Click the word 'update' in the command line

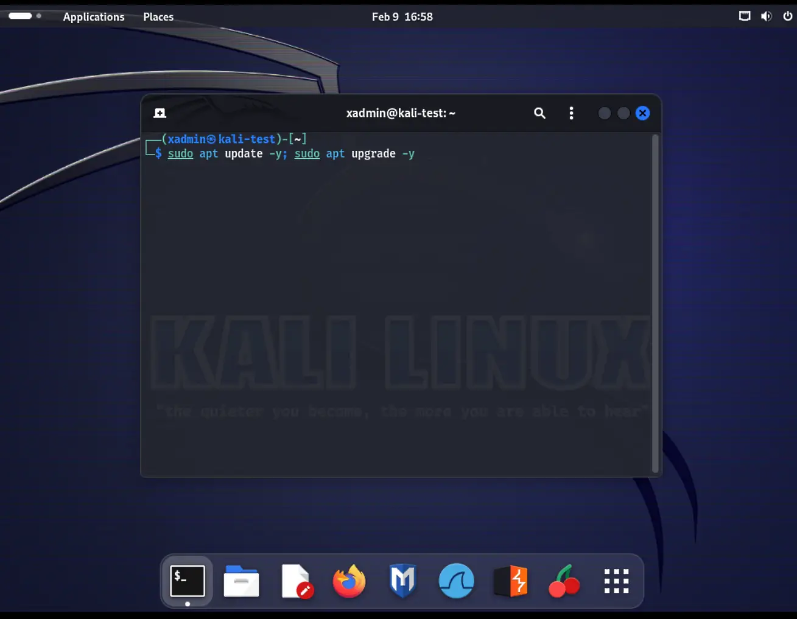(x=244, y=154)
